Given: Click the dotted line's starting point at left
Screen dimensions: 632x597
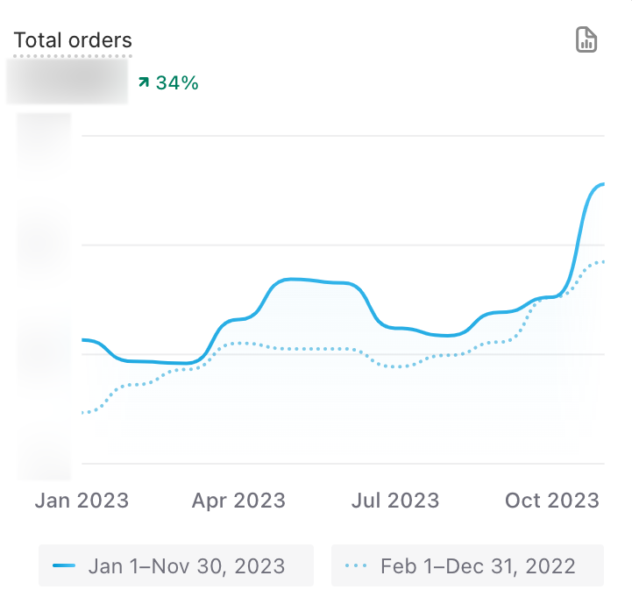Looking at the screenshot, I should (83, 413).
